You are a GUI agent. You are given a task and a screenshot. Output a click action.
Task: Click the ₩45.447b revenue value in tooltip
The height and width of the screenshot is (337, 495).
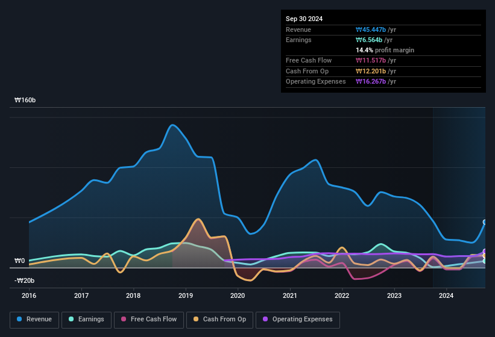(x=371, y=29)
